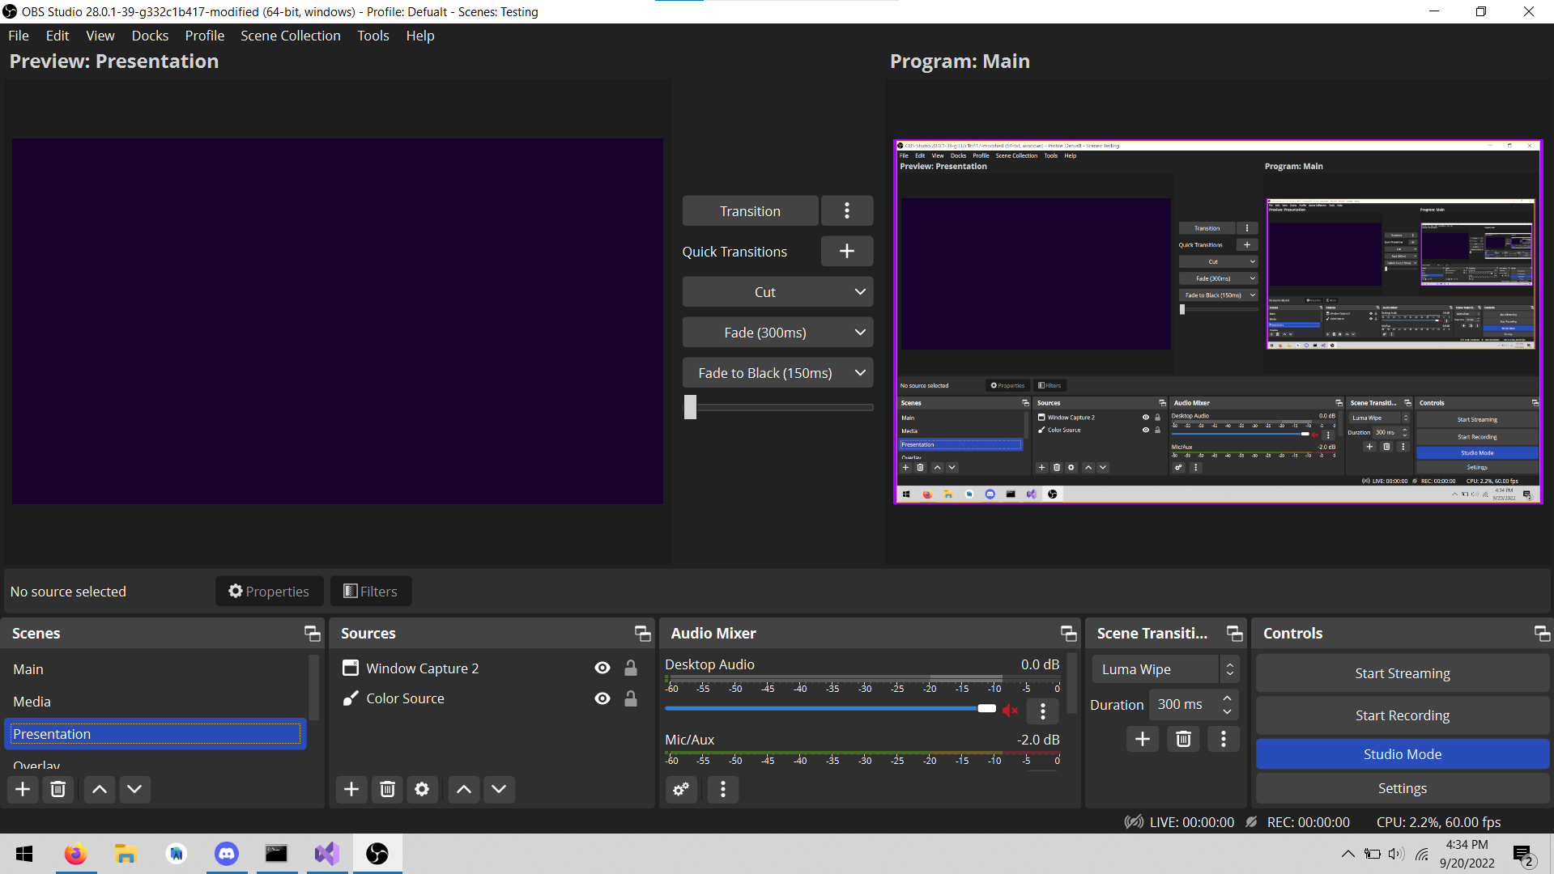Open OBS Settings button
1554x874 pixels.
click(1403, 788)
